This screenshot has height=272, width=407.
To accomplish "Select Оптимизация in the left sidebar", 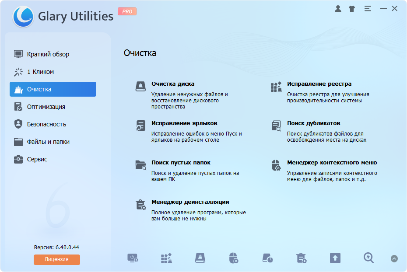I will 46,107.
